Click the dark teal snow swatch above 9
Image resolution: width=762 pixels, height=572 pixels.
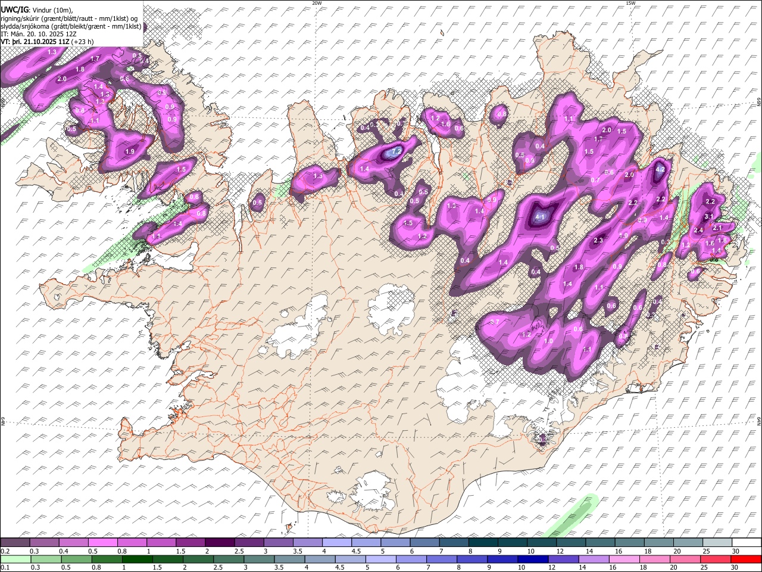(483, 542)
